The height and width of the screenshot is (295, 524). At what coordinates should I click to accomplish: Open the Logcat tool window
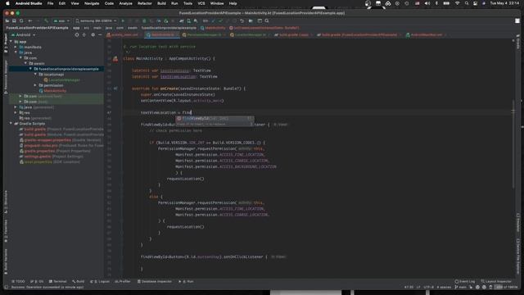[100, 282]
